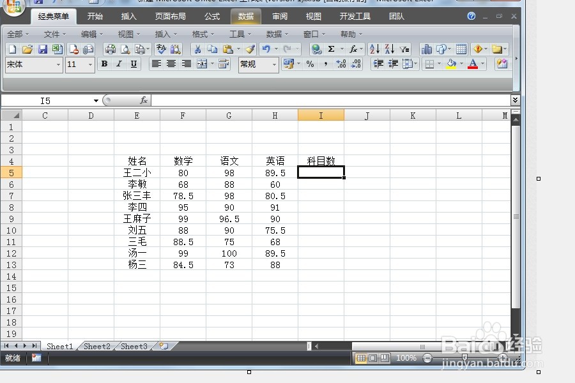Click the Spelling check icon

[161, 49]
